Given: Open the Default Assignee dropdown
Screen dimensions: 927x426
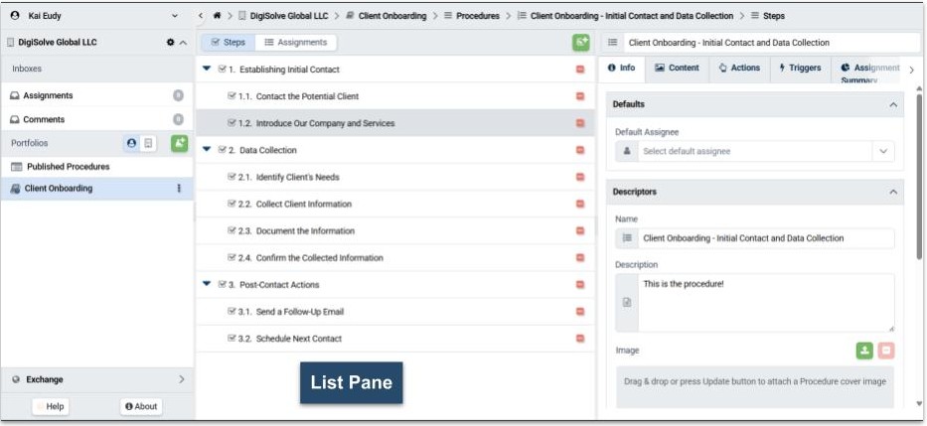Looking at the screenshot, I should click(x=882, y=151).
